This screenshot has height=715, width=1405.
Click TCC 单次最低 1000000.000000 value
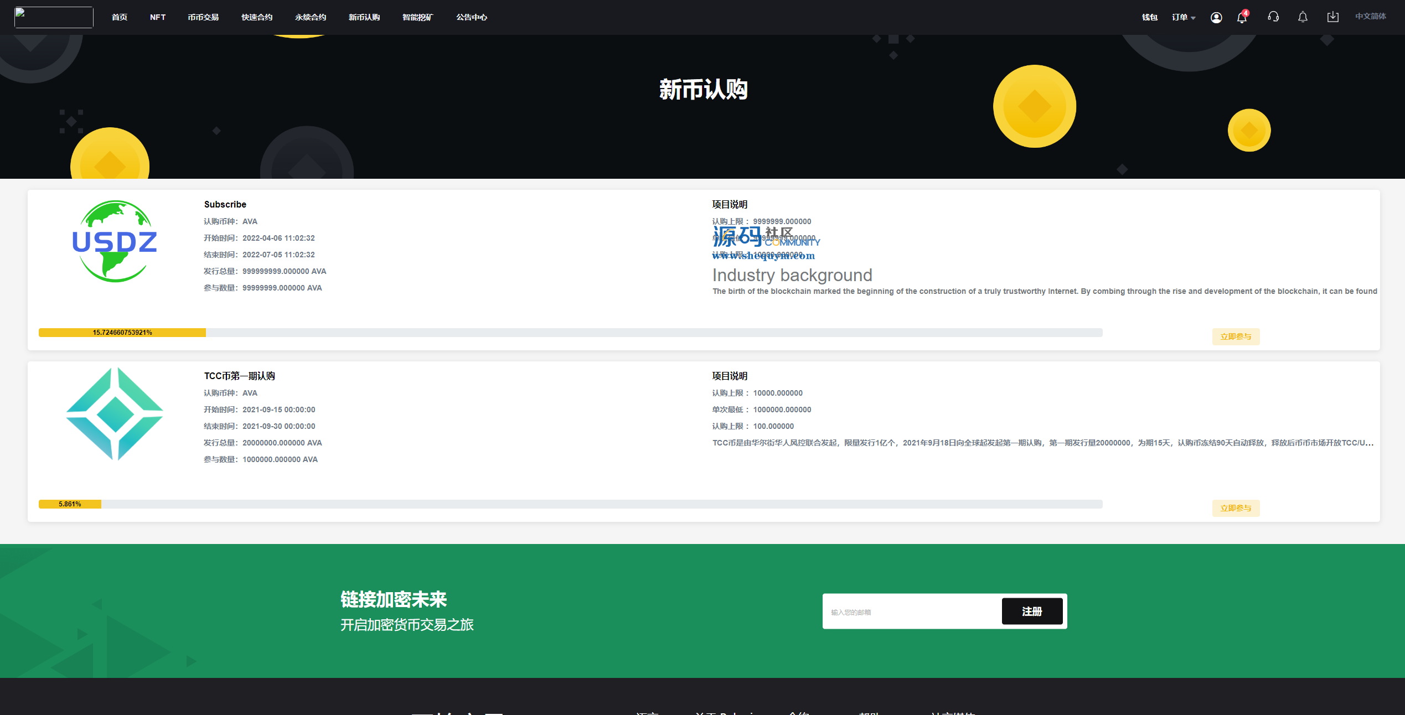point(782,410)
